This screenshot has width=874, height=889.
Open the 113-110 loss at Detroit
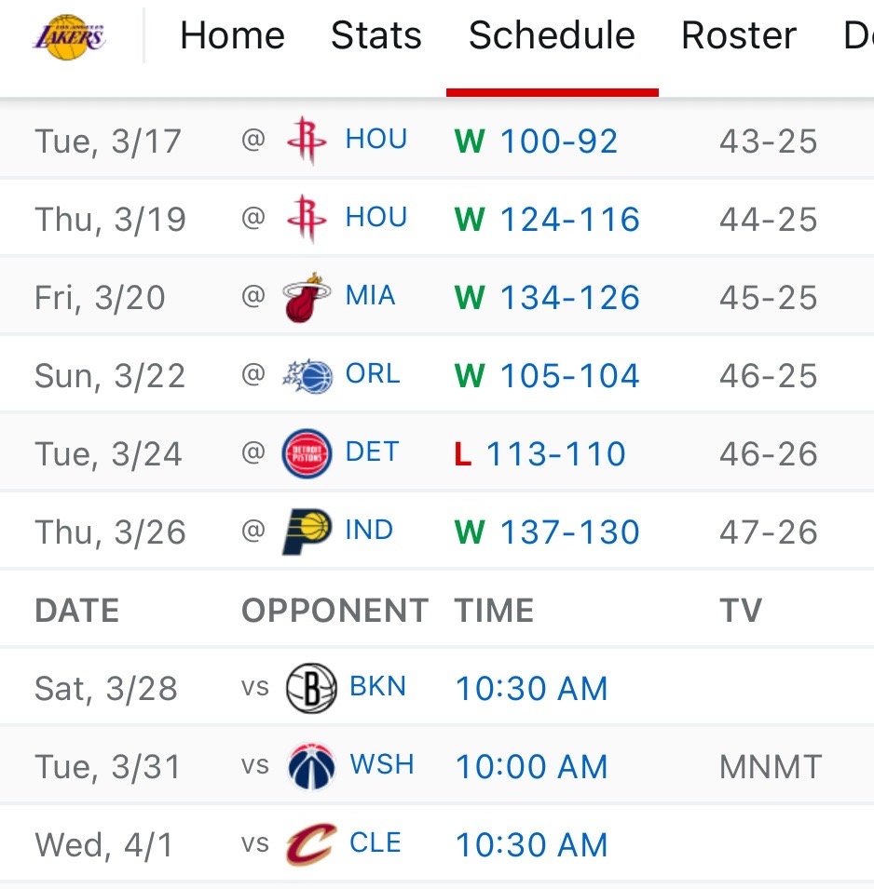click(555, 454)
